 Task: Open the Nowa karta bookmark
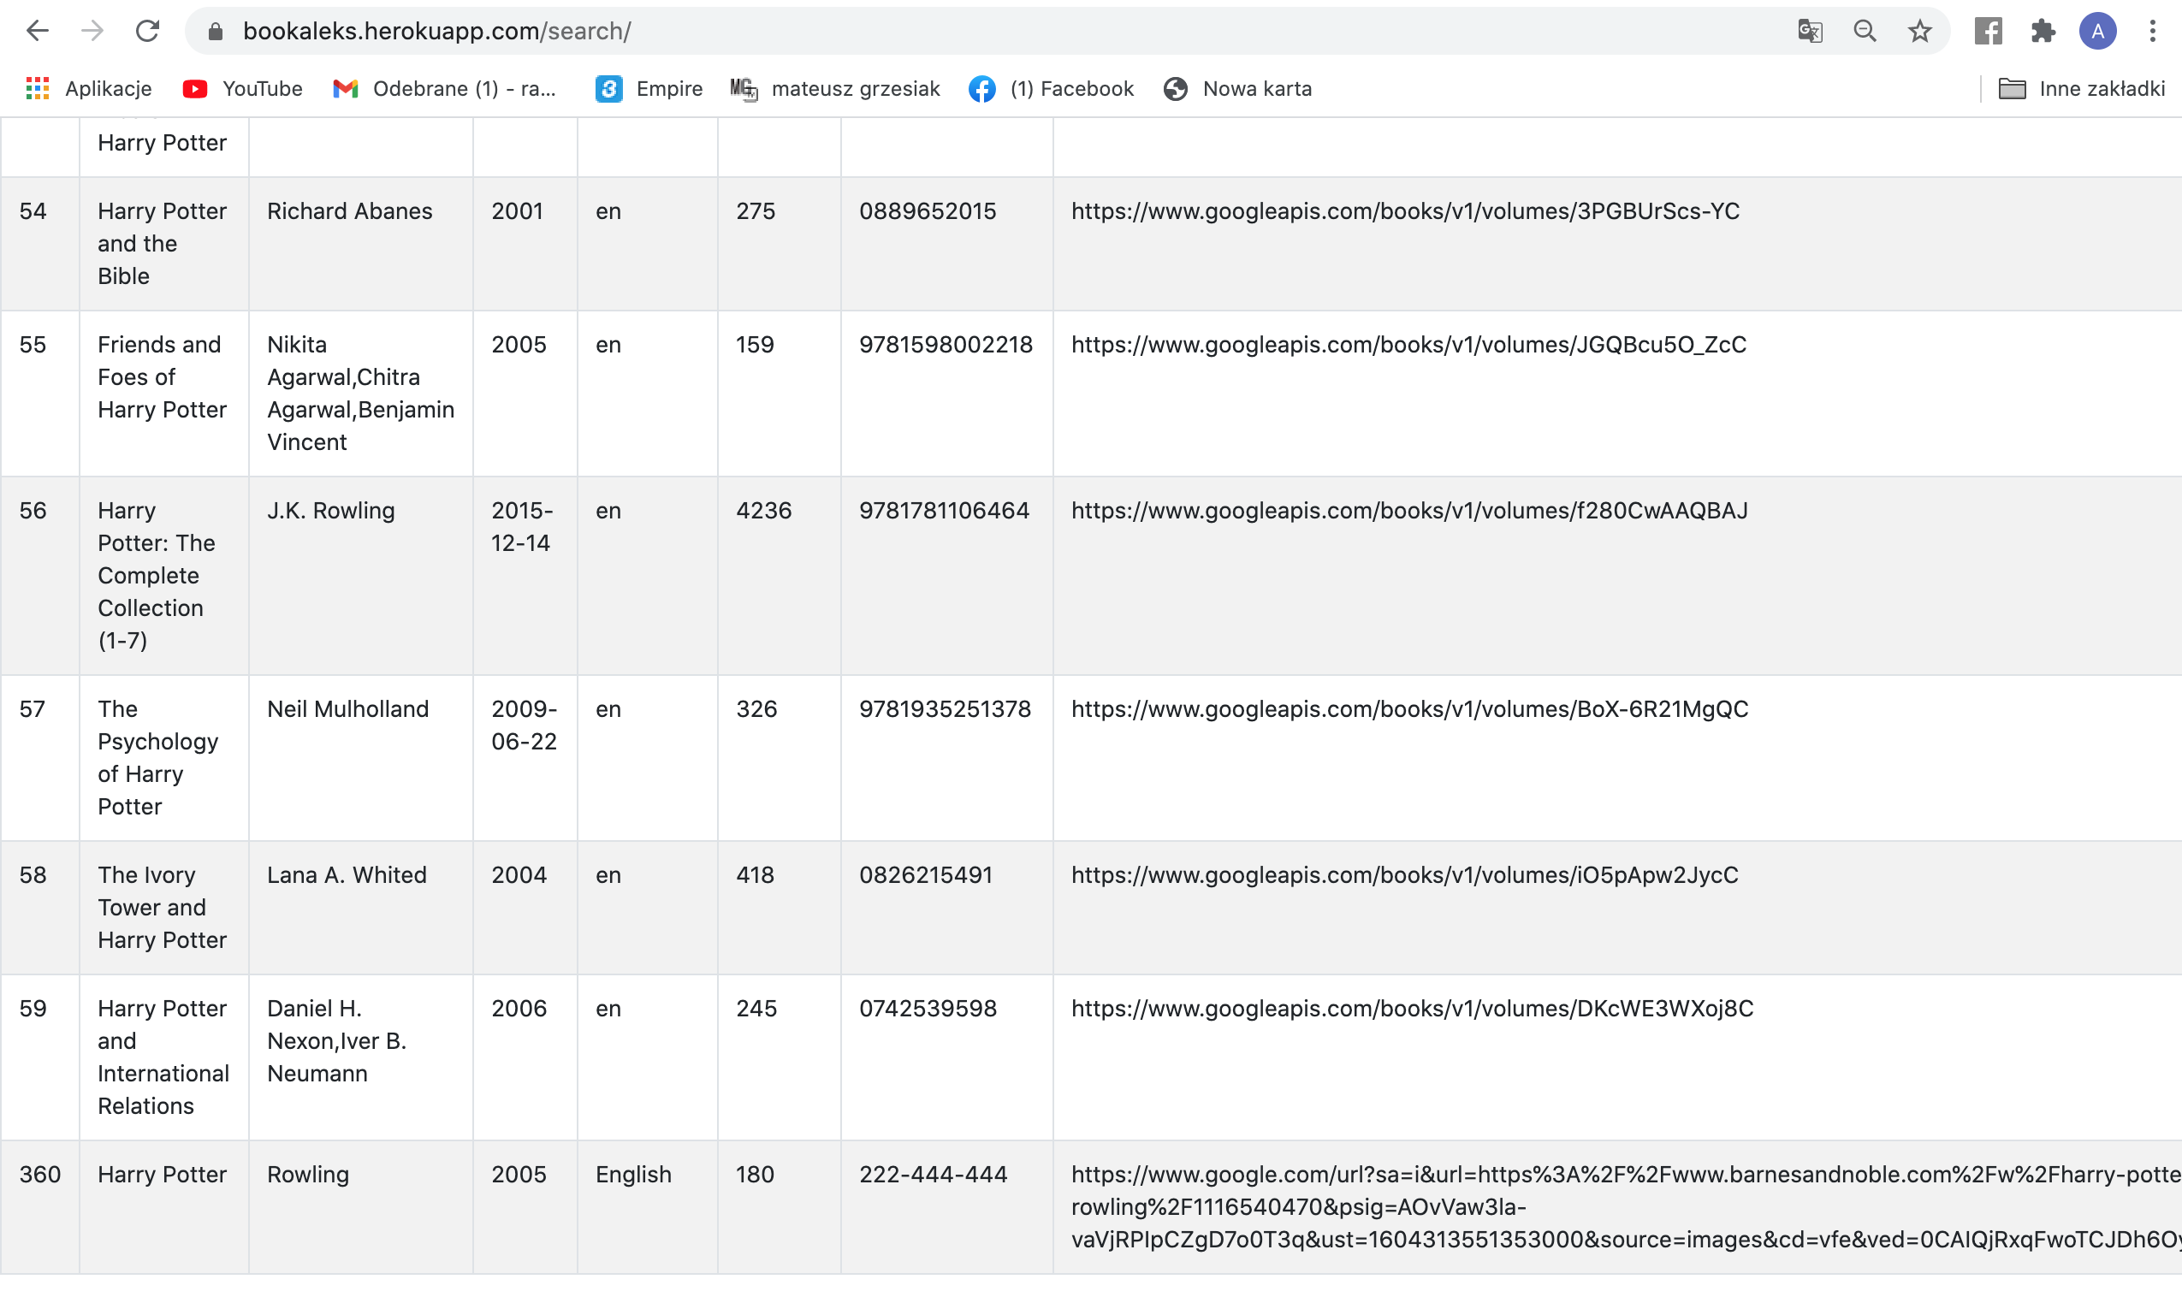click(x=1237, y=88)
